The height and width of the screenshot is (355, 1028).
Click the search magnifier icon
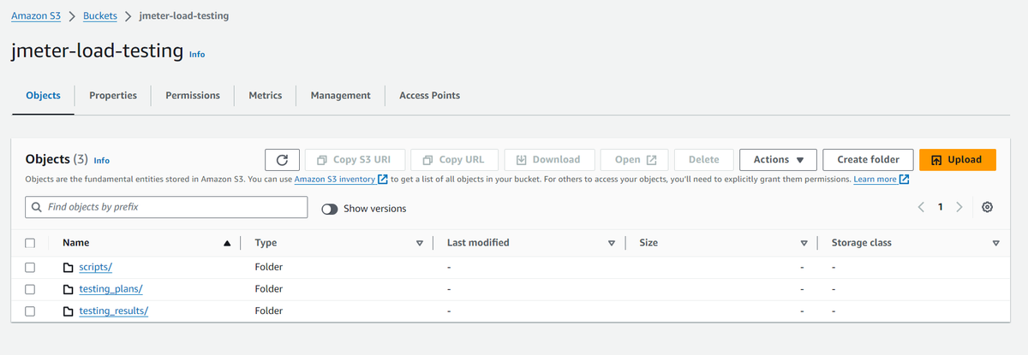[x=37, y=207]
